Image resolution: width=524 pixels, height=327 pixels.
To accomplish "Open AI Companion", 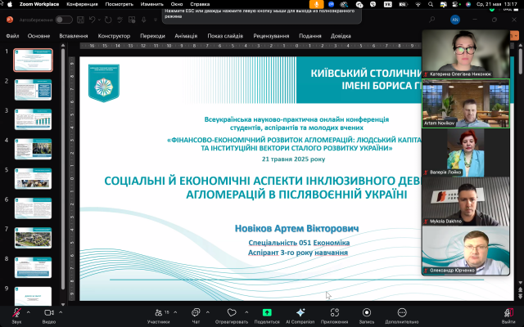I will click(300, 312).
